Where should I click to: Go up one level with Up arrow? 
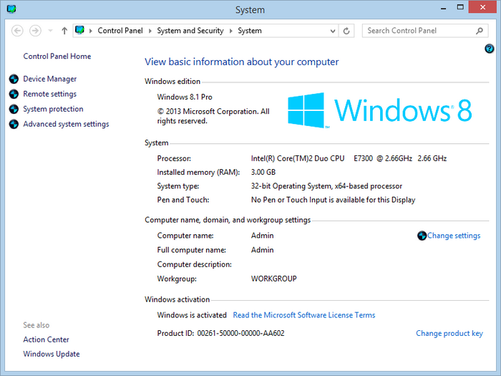coord(64,31)
